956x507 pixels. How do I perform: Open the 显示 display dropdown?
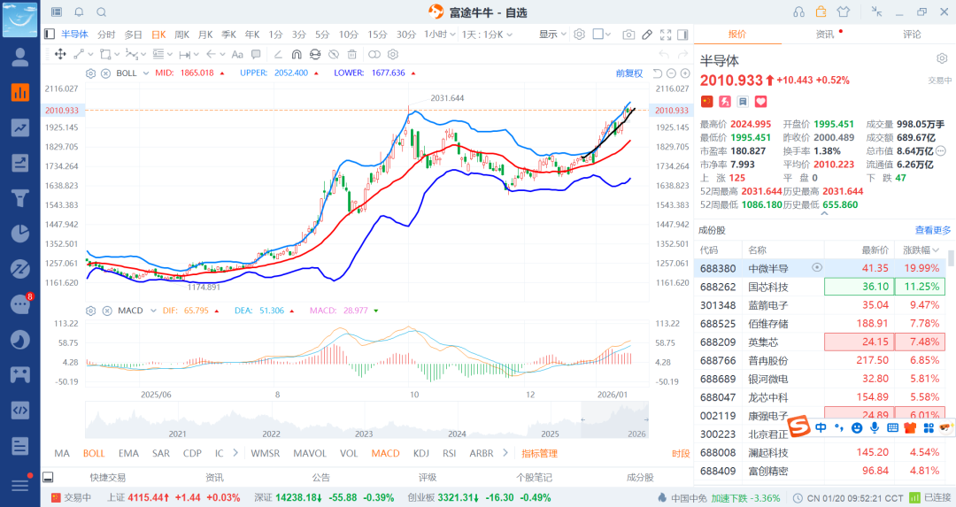[552, 35]
